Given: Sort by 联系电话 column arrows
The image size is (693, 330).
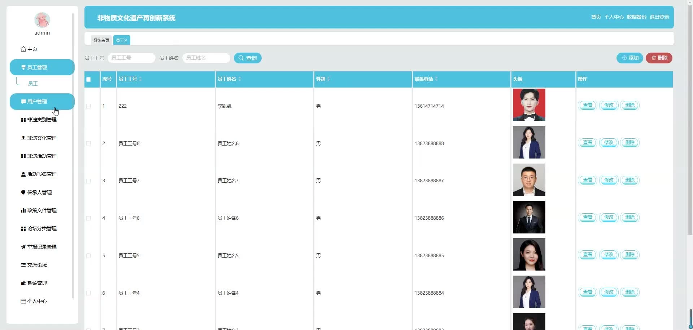Looking at the screenshot, I should (x=436, y=79).
